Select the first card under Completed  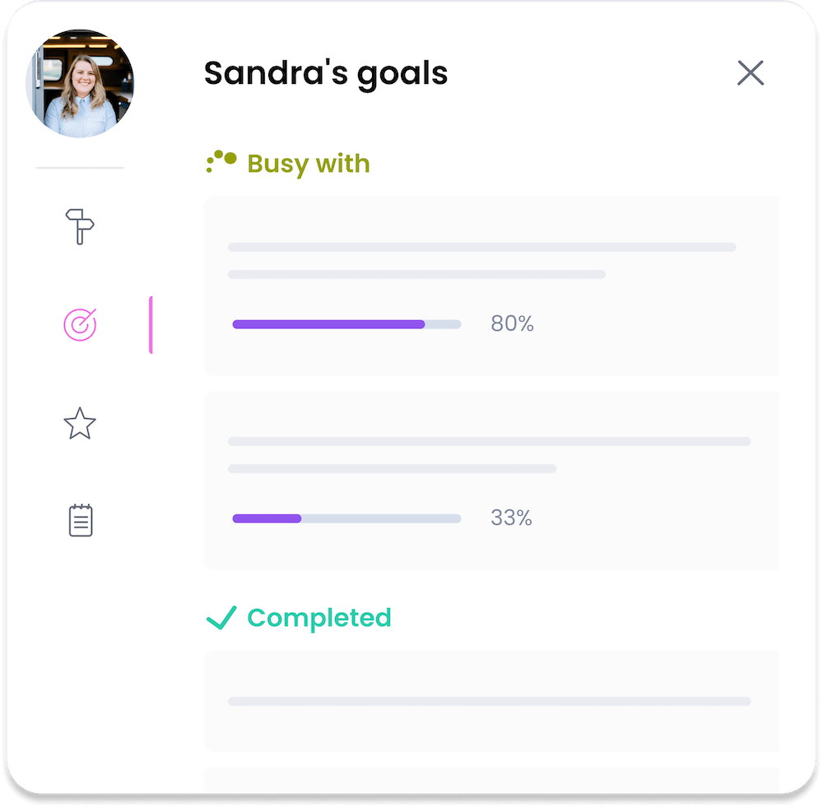pyautogui.click(x=491, y=701)
